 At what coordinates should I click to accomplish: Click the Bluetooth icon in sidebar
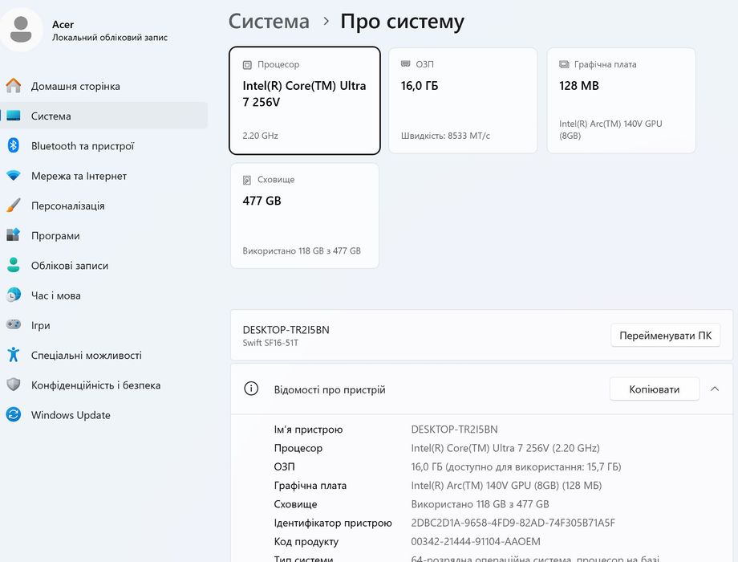(x=13, y=145)
